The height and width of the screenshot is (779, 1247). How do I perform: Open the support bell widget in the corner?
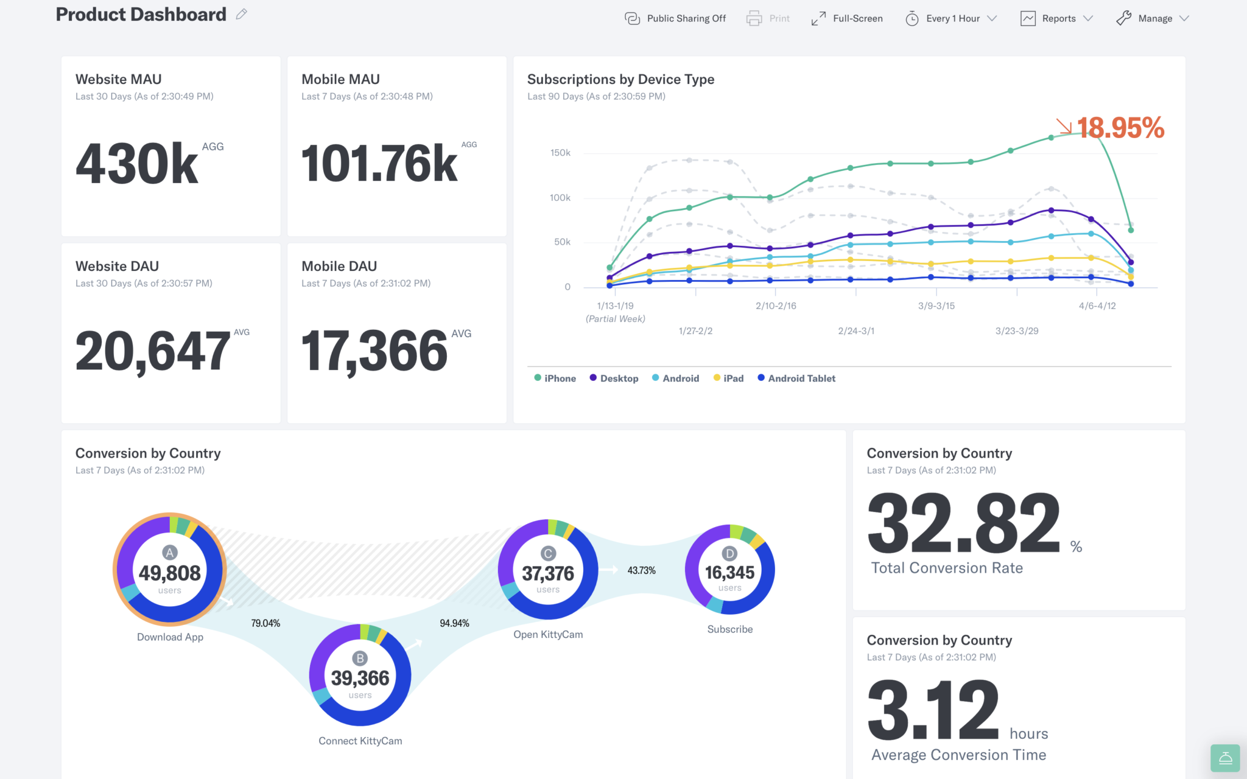tap(1224, 758)
